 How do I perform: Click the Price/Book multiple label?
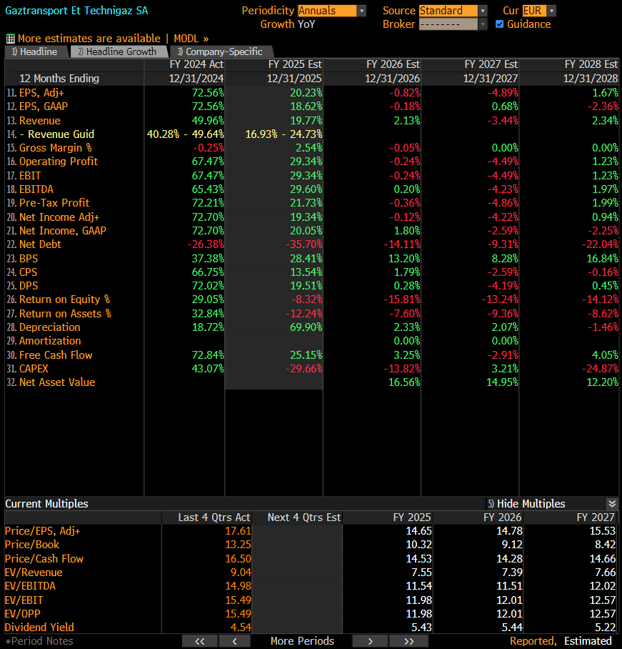32,545
